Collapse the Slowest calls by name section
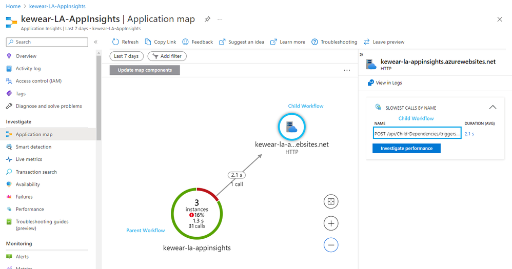Image resolution: width=512 pixels, height=269 pixels. coord(493,107)
